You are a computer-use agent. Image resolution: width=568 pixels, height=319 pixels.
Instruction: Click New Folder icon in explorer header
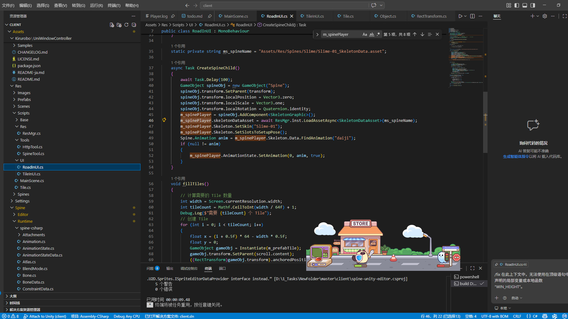pyautogui.click(x=119, y=25)
